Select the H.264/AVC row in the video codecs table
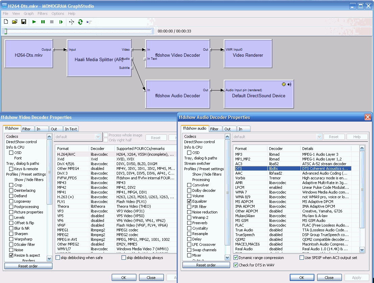The height and width of the screenshot is (283, 374). tap(116, 154)
